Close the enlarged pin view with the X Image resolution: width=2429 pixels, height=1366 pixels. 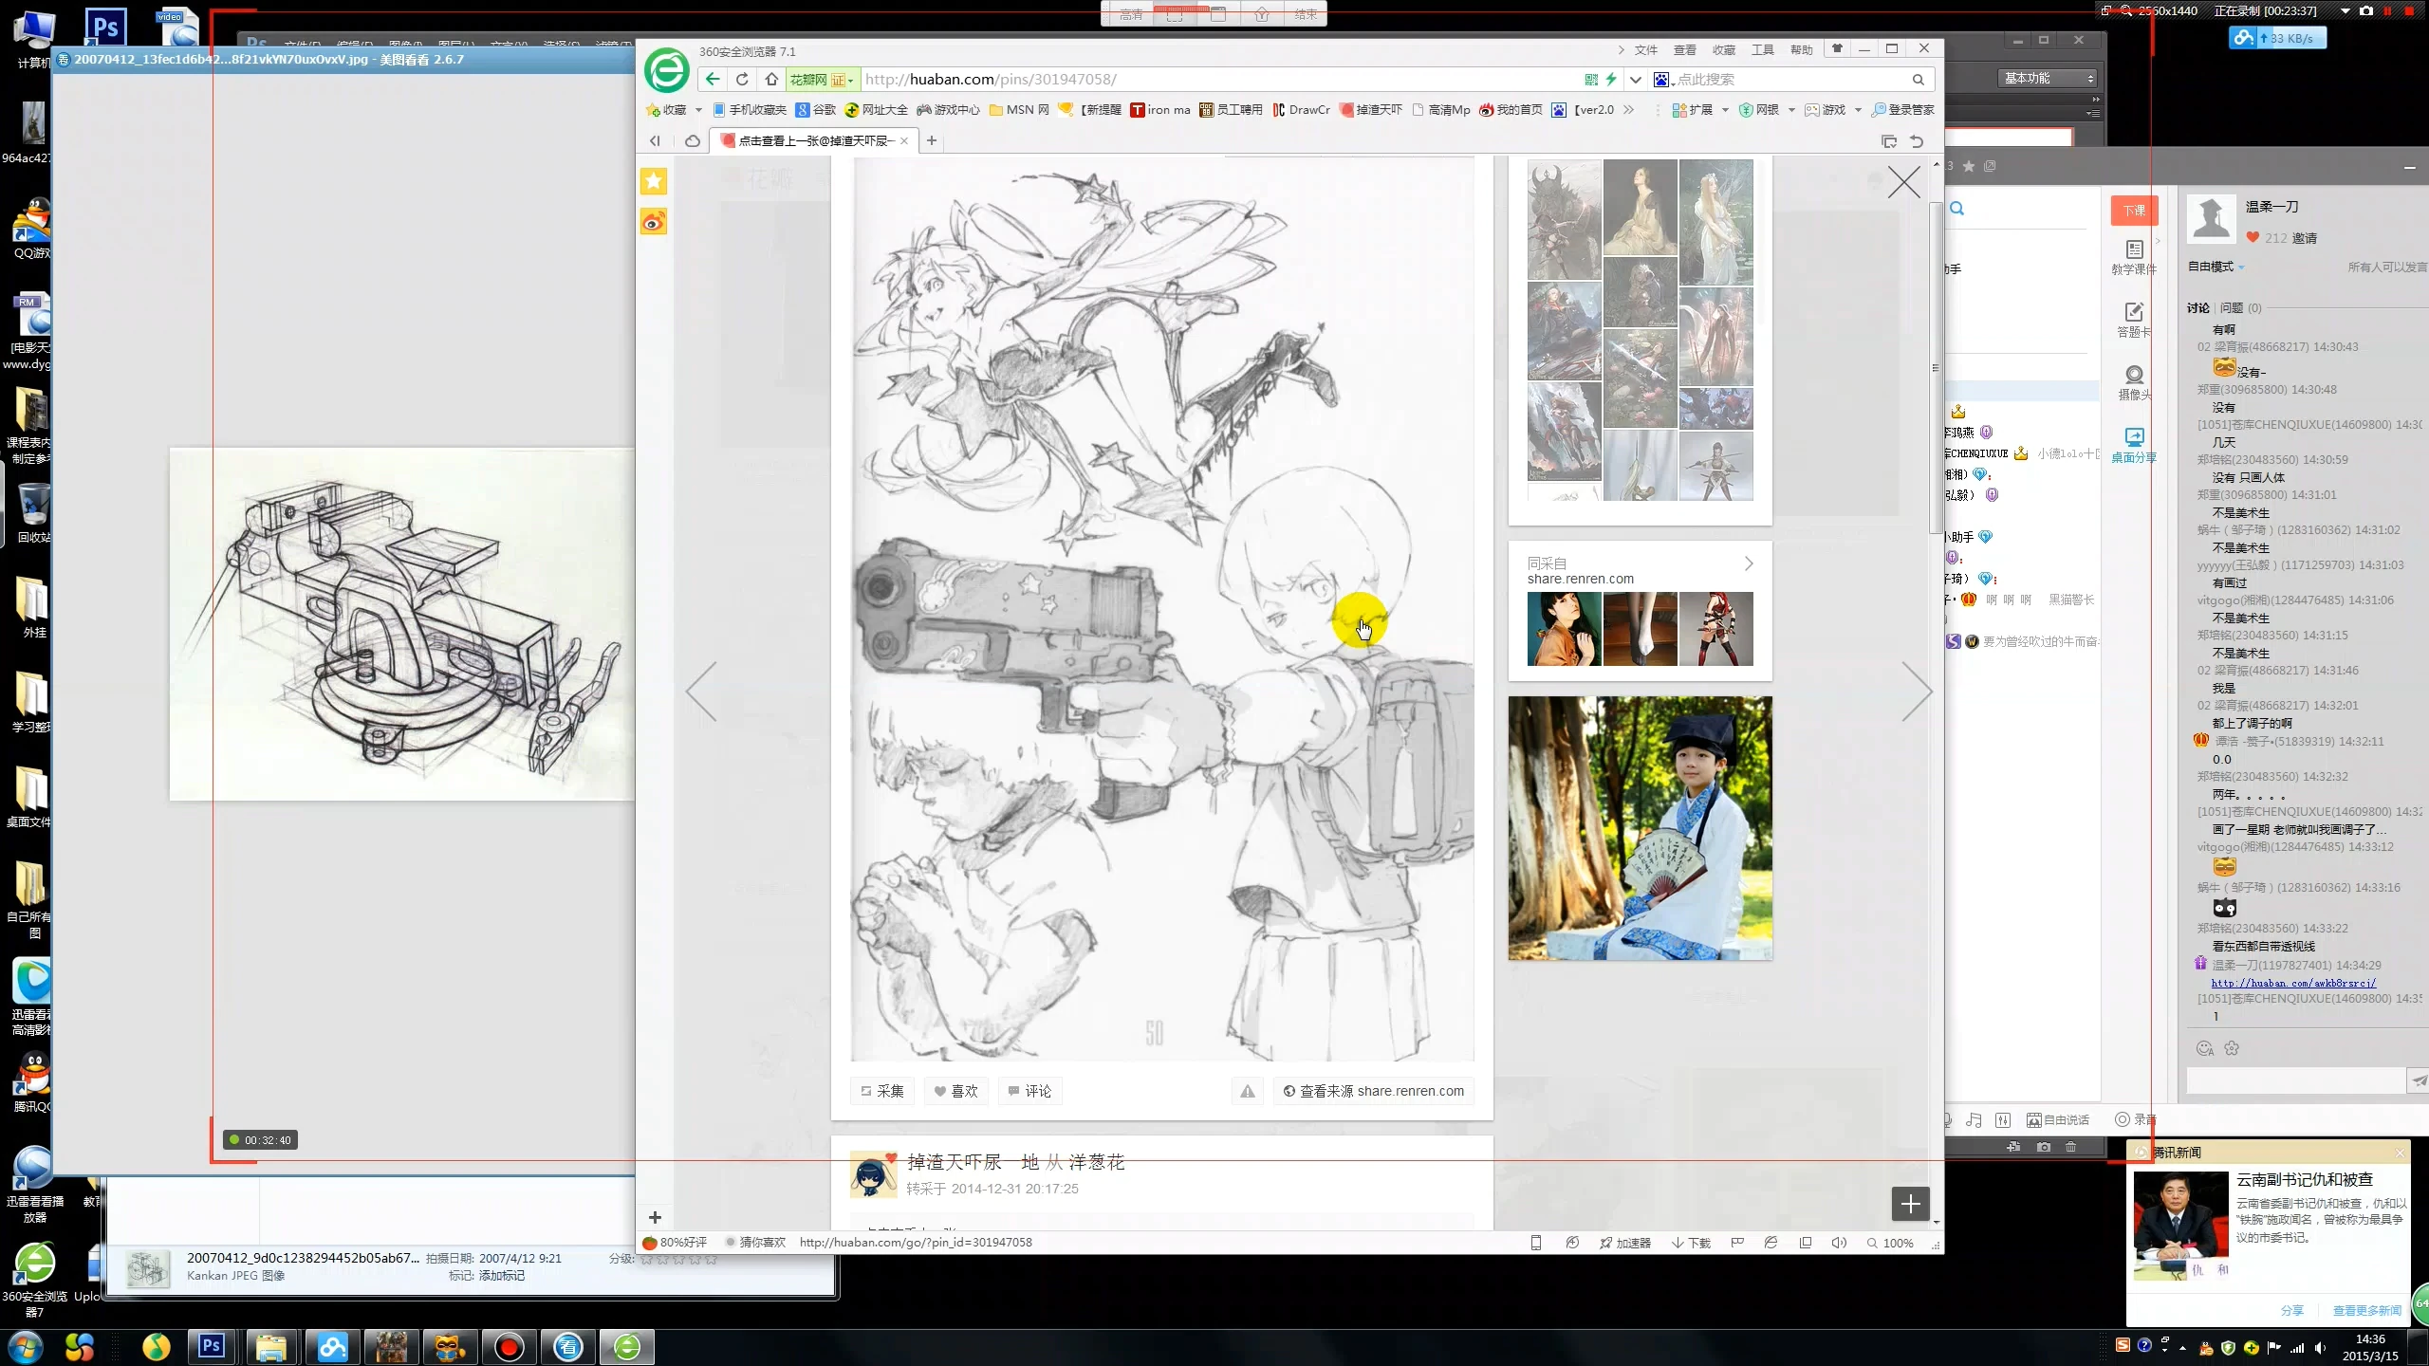(x=1903, y=182)
